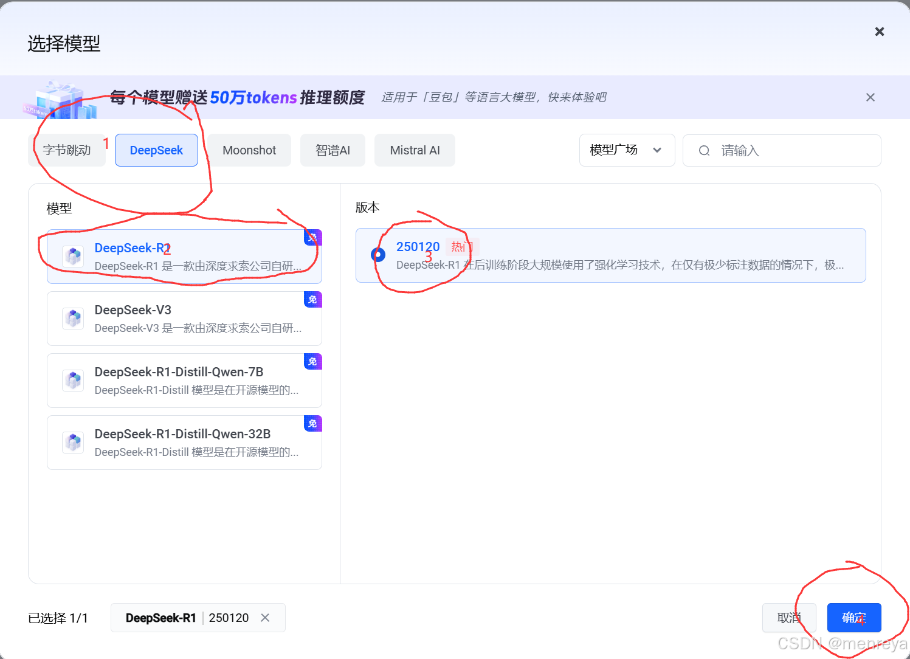Click the 模型 column heading

59,209
